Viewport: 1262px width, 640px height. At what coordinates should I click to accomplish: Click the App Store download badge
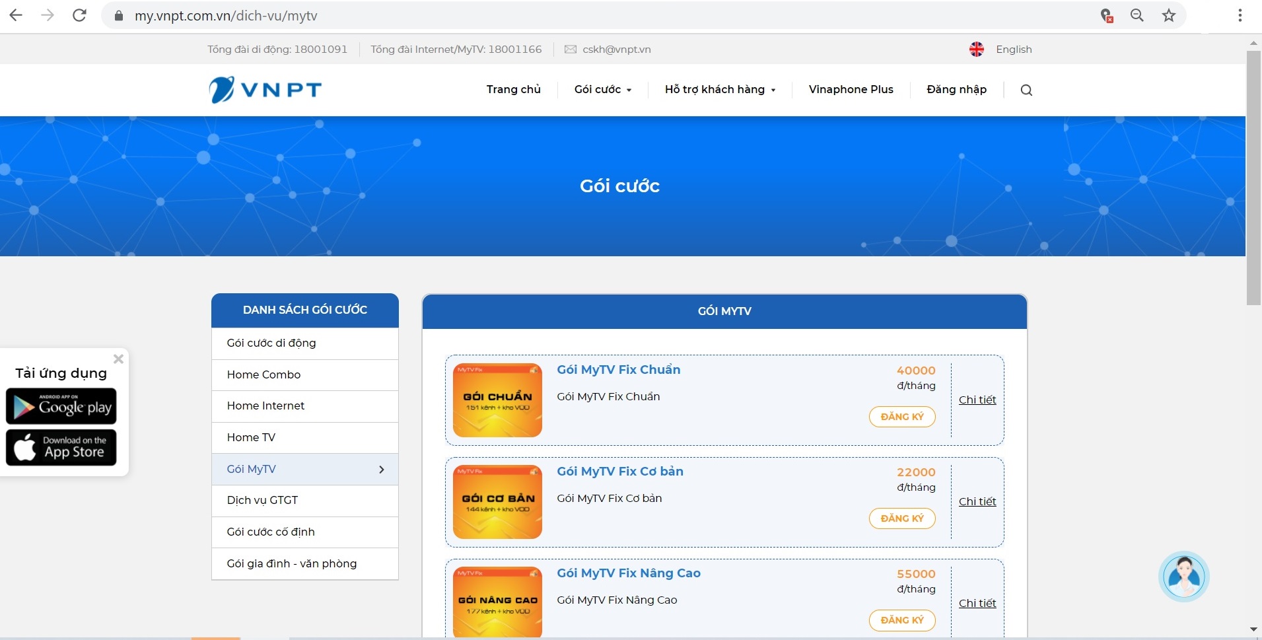[x=61, y=447]
